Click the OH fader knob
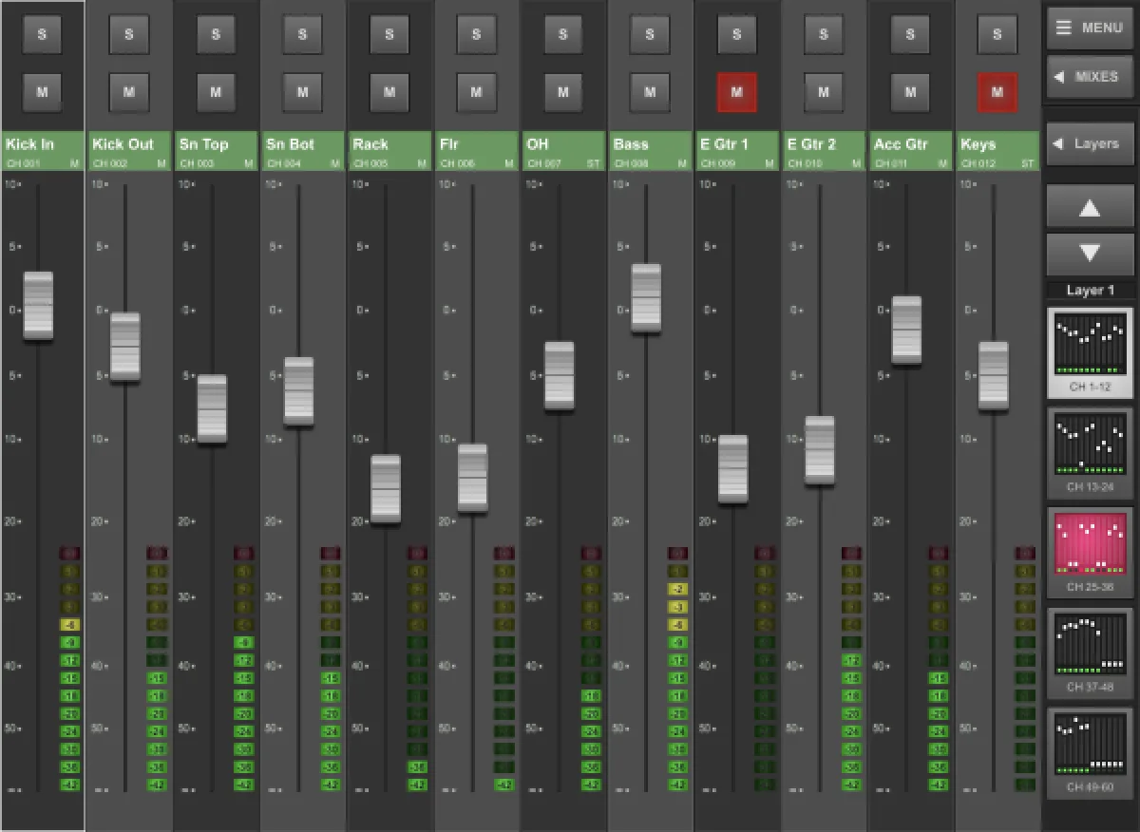Image resolution: width=1140 pixels, height=832 pixels. point(560,376)
